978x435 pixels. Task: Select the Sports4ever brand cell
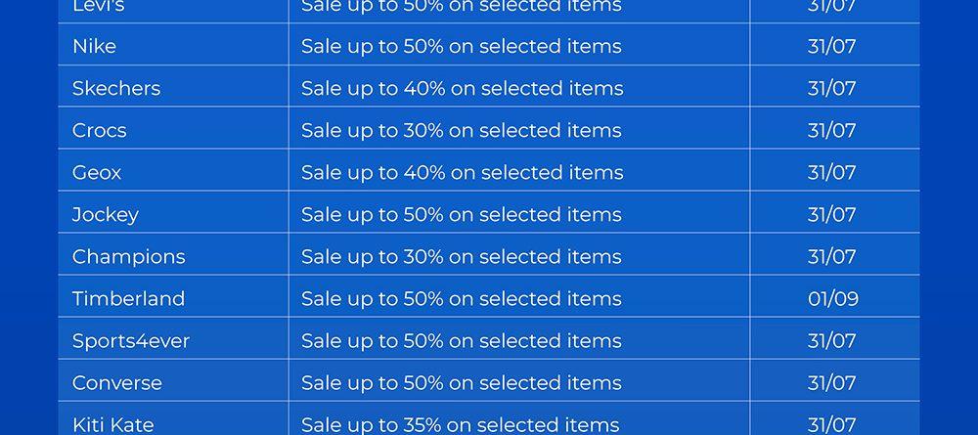pos(130,340)
